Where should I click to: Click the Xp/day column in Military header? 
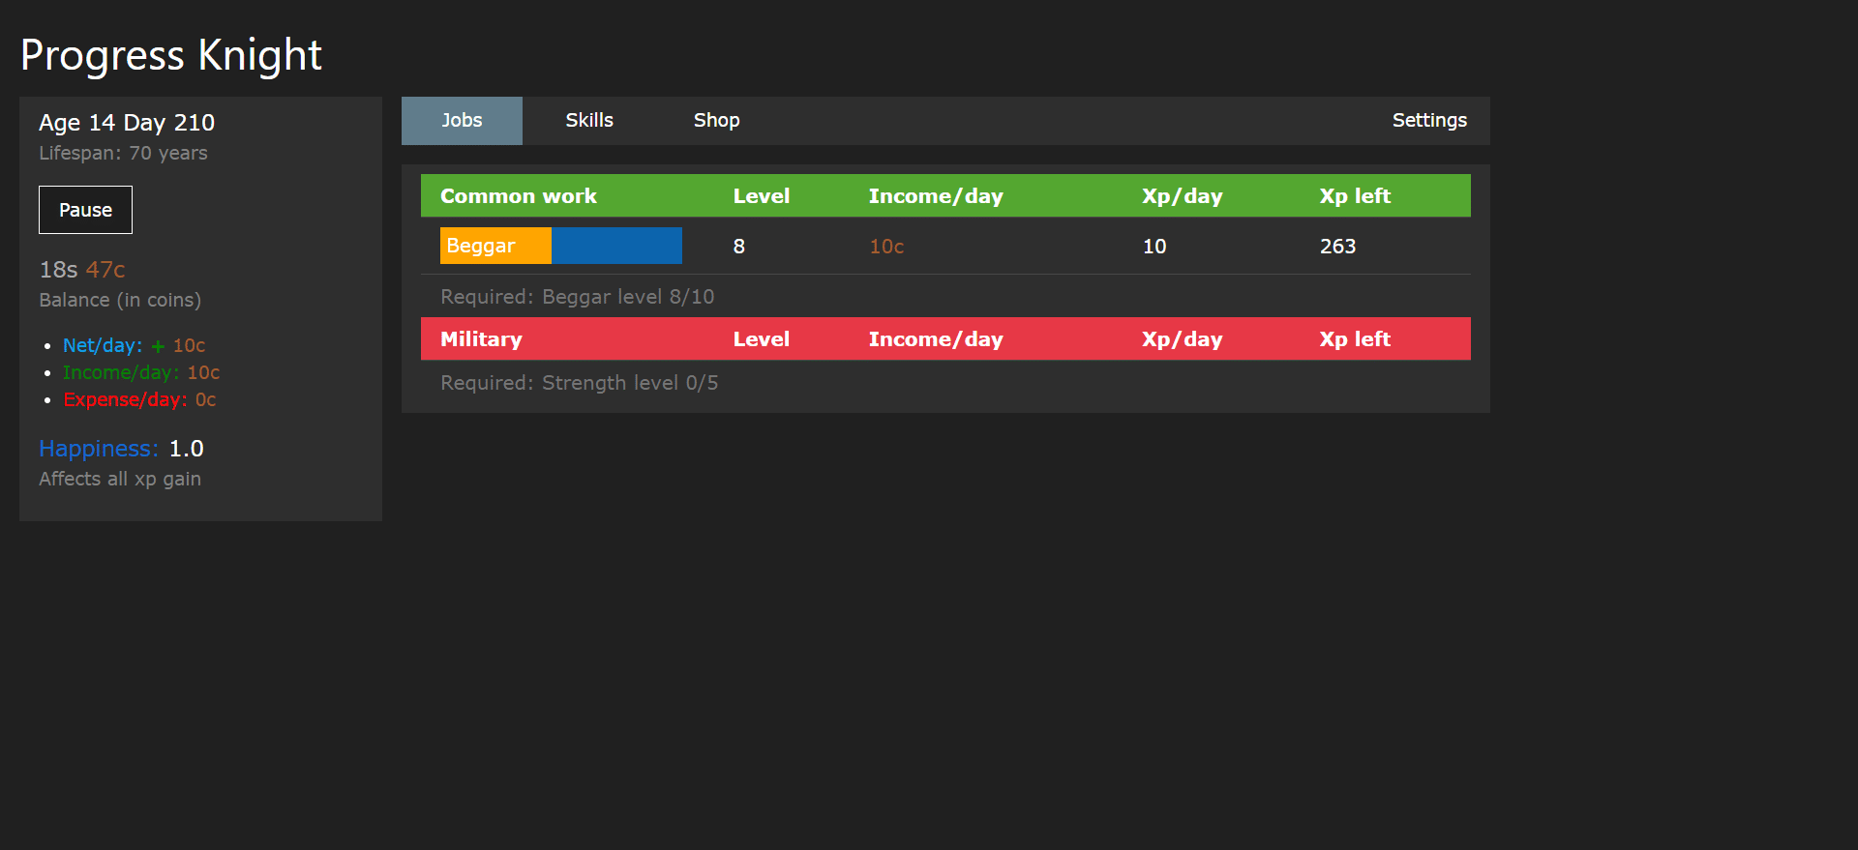click(1183, 339)
